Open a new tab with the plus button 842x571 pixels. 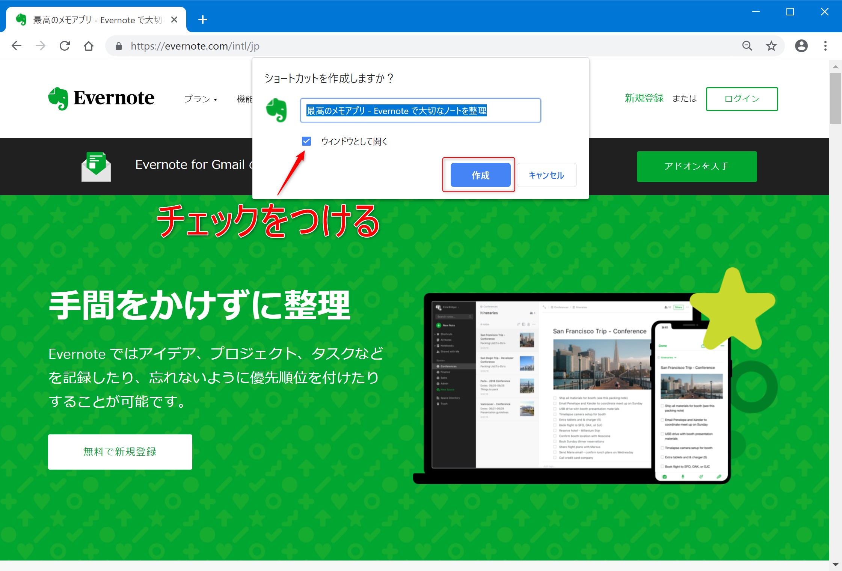pyautogui.click(x=203, y=20)
